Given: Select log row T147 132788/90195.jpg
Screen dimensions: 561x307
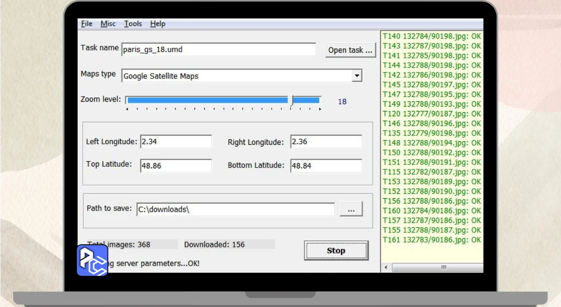Looking at the screenshot, I should (432, 94).
